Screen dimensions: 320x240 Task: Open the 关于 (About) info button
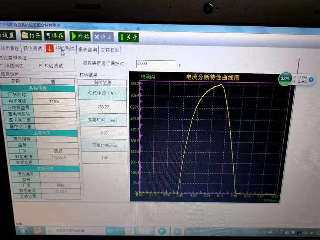coord(129,37)
